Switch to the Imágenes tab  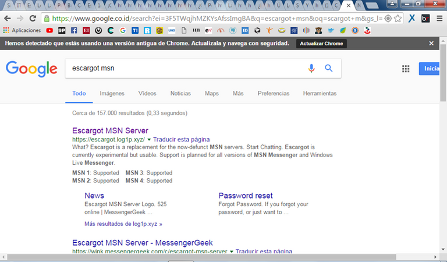(112, 94)
